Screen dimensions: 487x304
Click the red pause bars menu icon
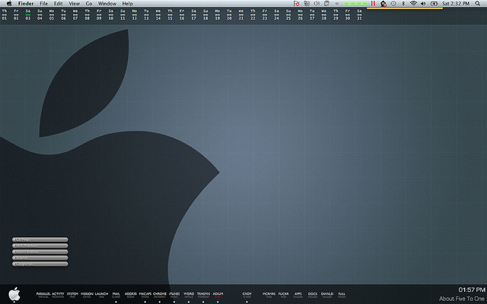[x=373, y=3]
